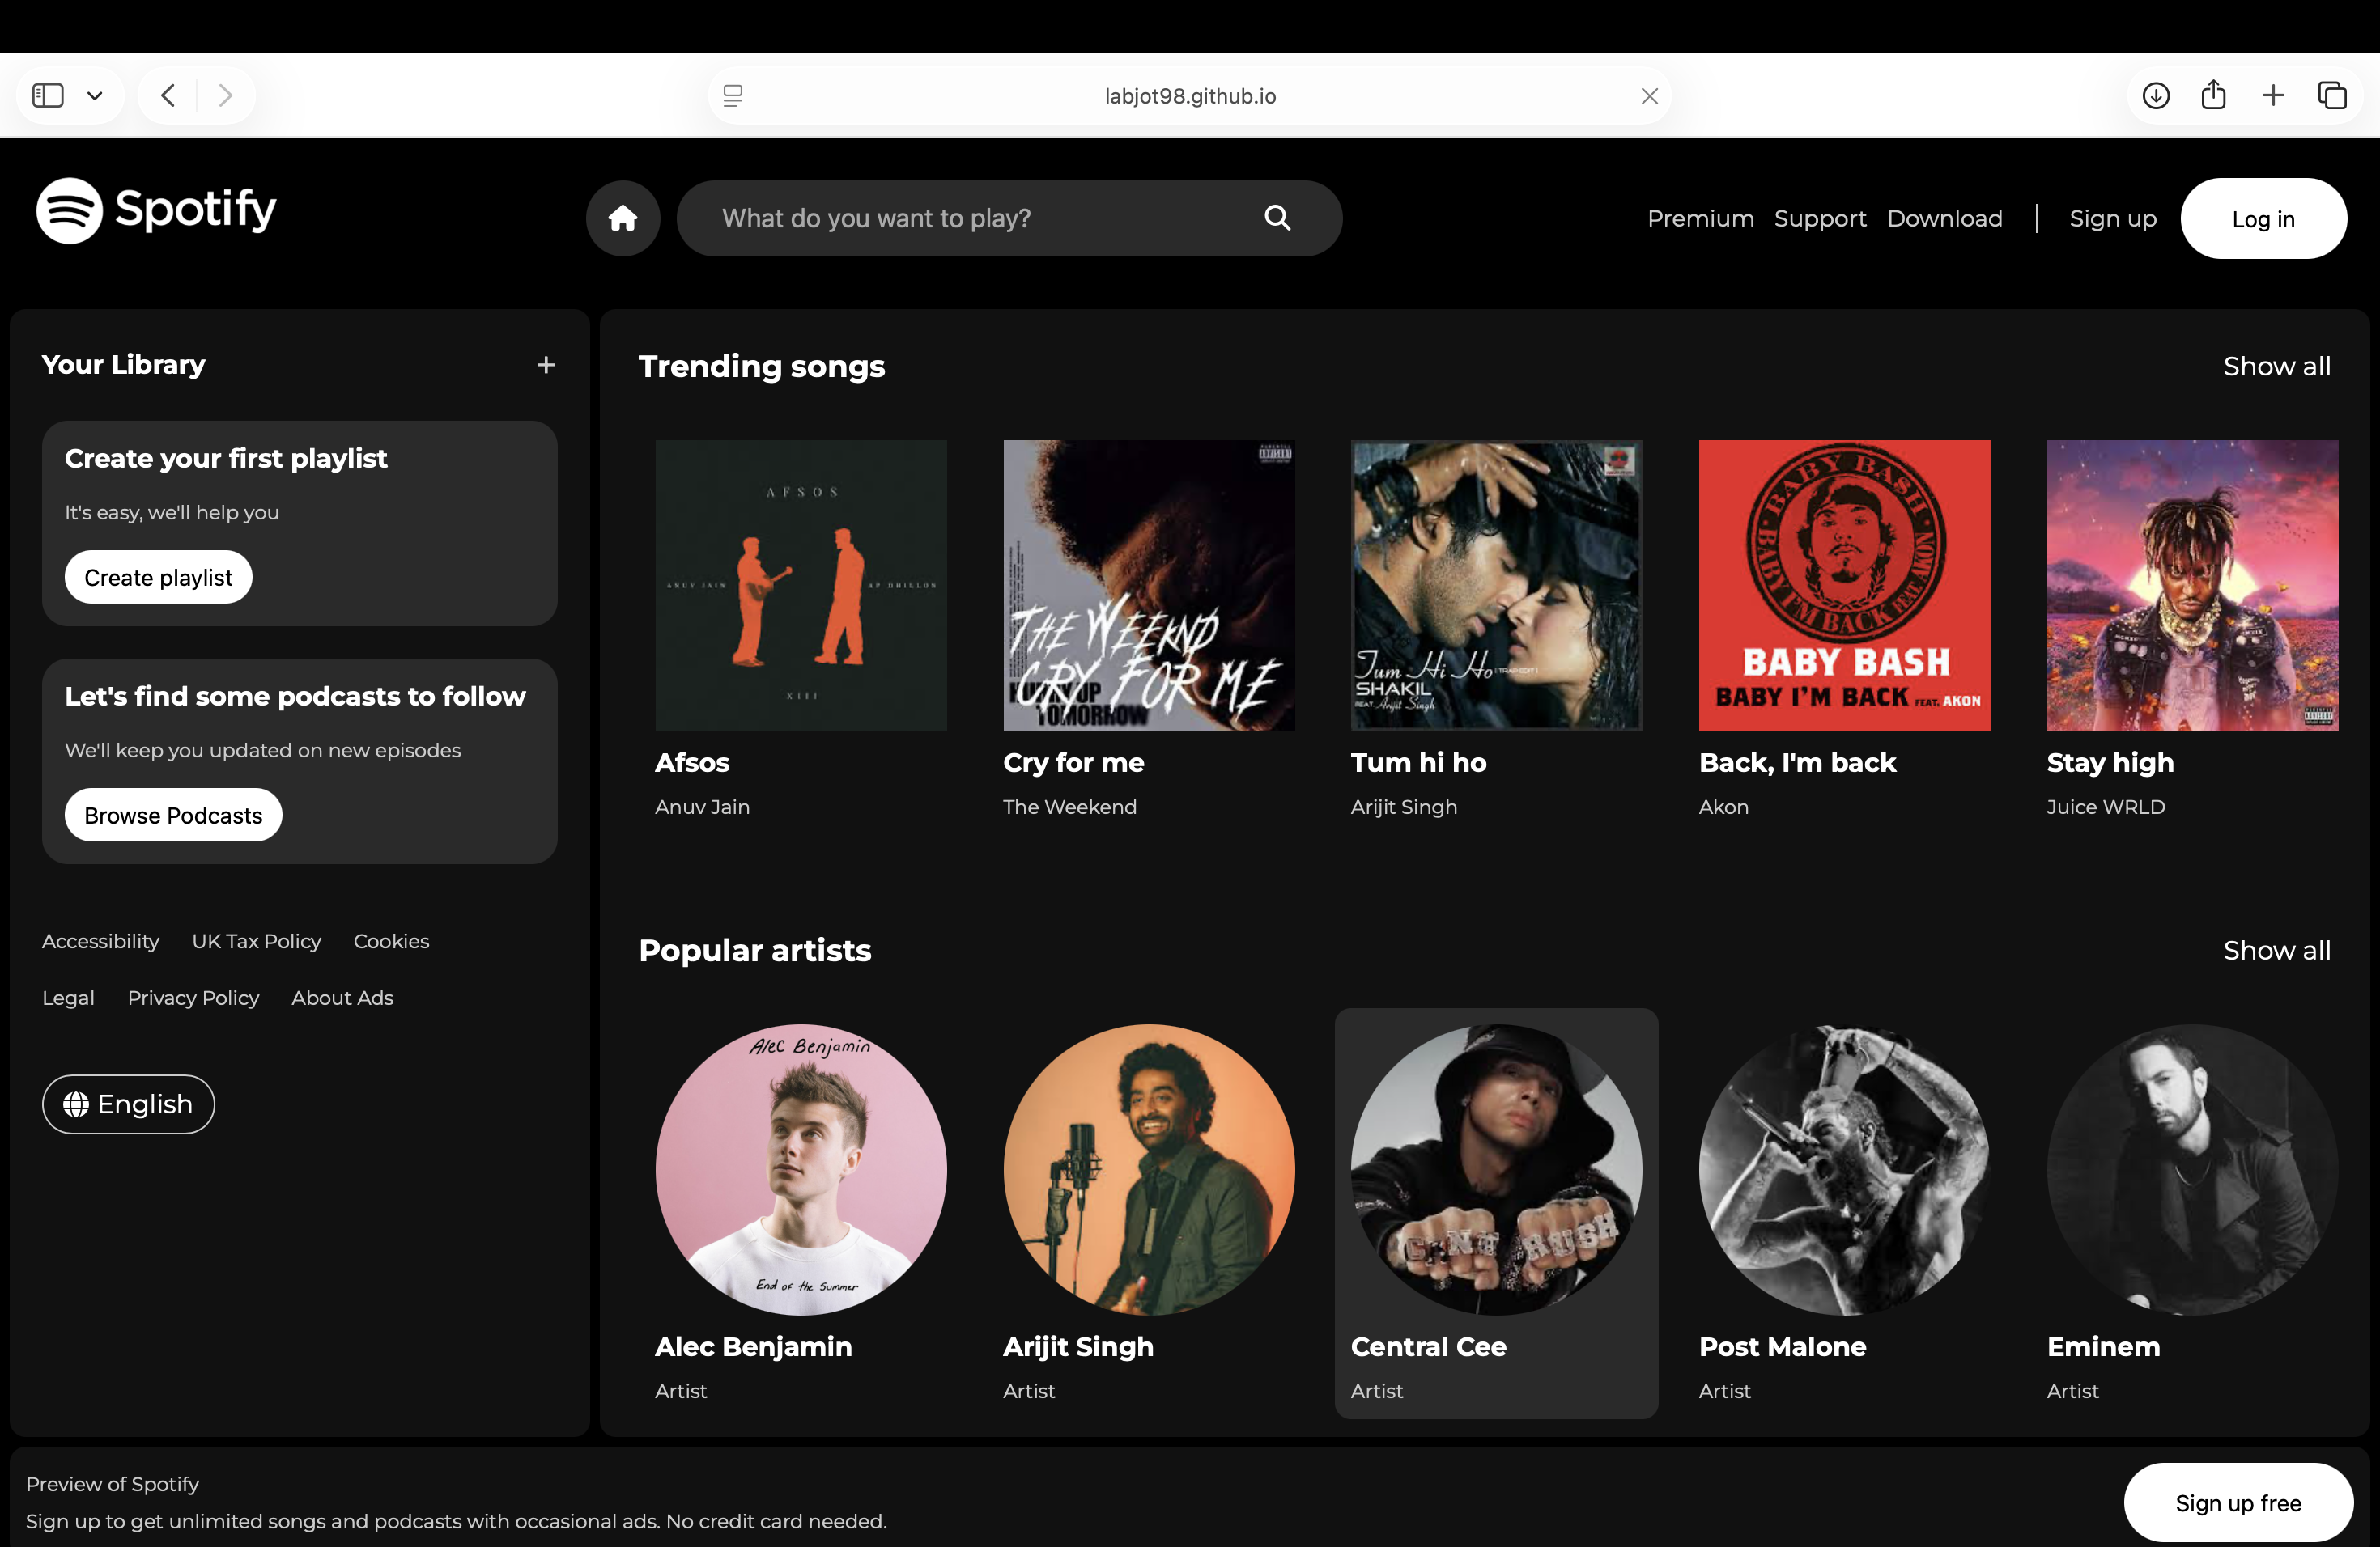Open the browser share icon
The height and width of the screenshot is (1547, 2380).
click(x=2213, y=95)
